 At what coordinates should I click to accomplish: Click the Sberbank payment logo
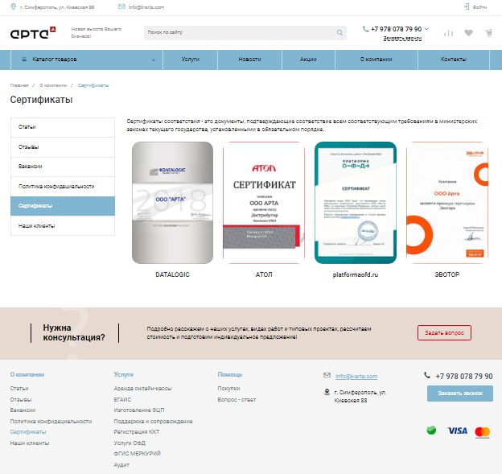click(431, 431)
